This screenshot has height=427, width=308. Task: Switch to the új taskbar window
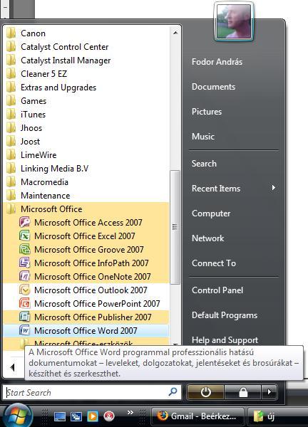278,416
